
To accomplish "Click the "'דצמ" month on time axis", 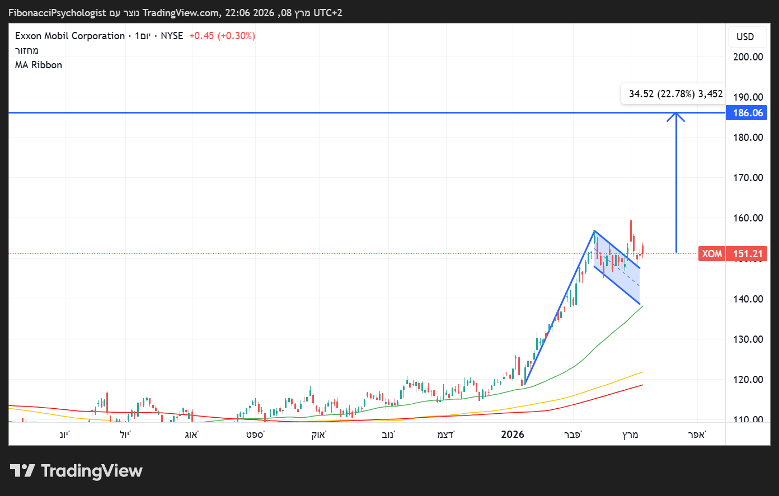I will [446, 434].
